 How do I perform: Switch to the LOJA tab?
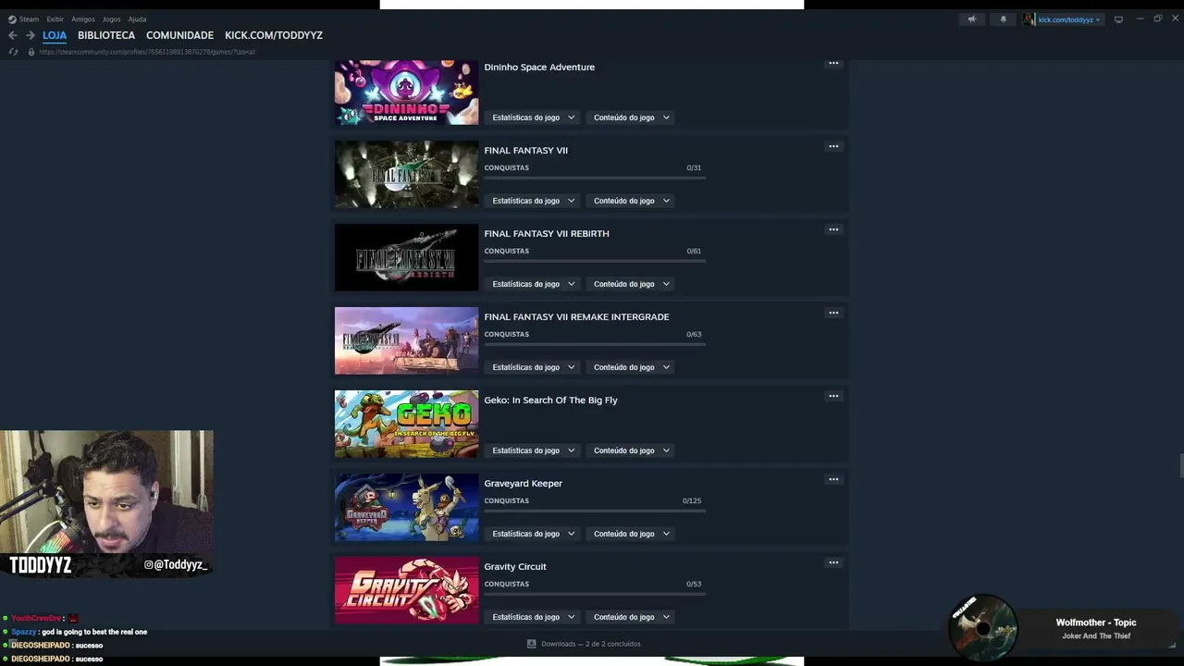point(55,35)
